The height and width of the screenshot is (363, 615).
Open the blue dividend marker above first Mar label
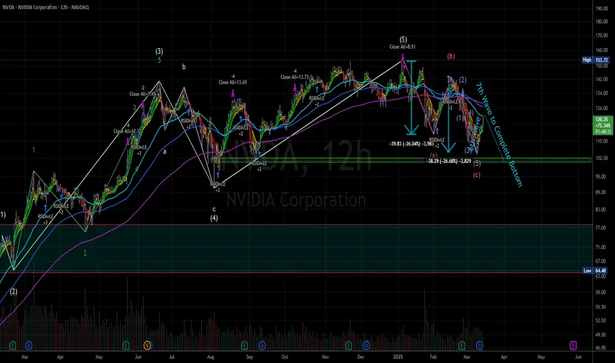28,345
